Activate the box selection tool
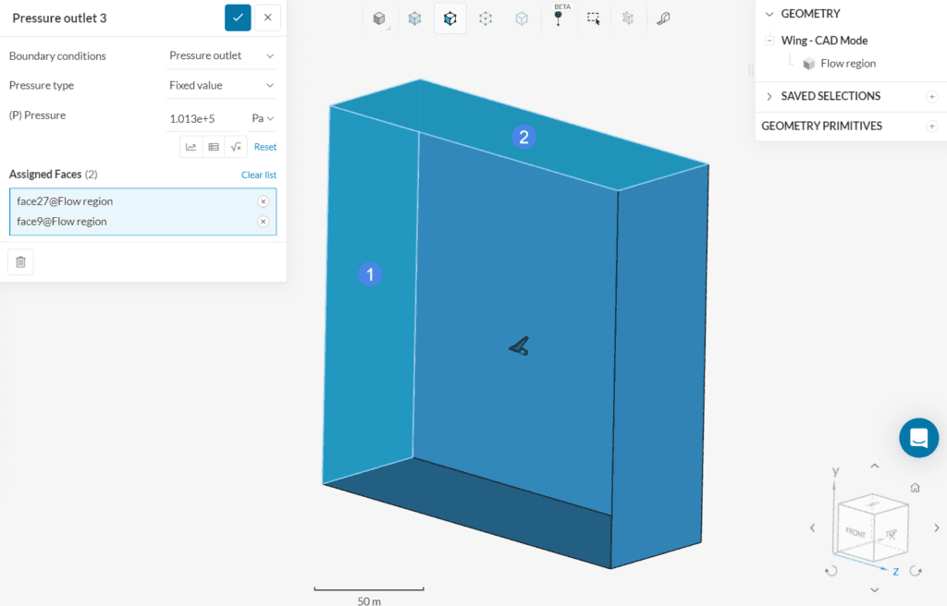Image resolution: width=947 pixels, height=606 pixels. [593, 18]
